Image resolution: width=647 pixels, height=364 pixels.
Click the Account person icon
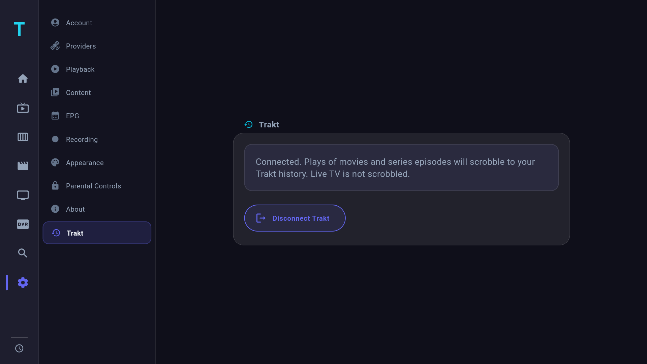[55, 23]
